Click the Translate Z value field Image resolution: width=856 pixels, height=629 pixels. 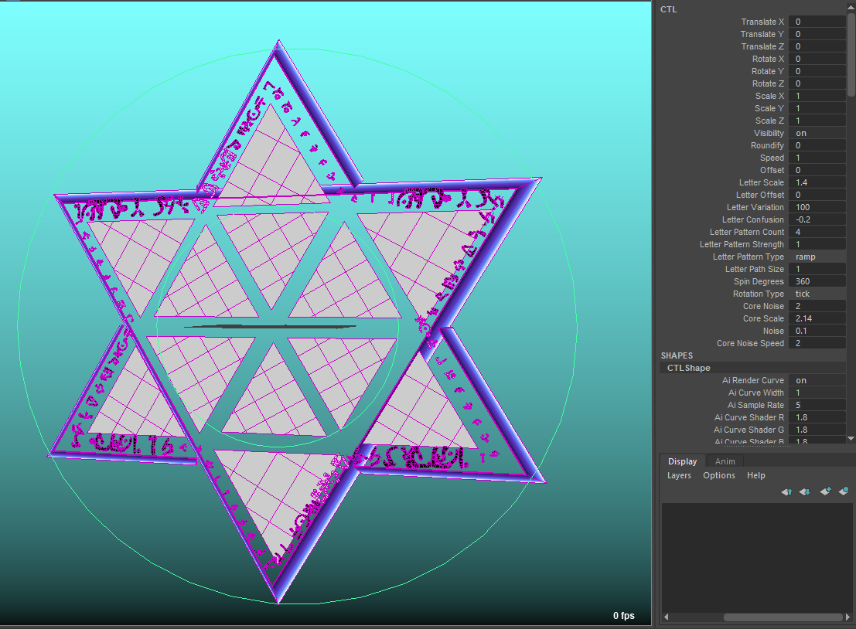(817, 46)
